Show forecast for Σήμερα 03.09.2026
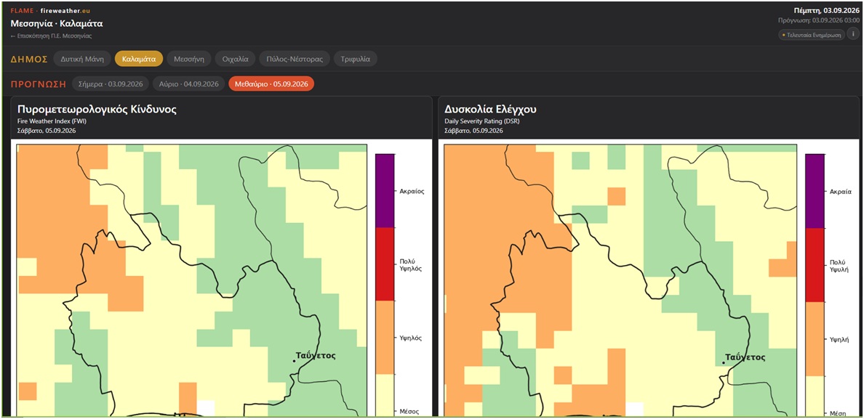The width and height of the screenshot is (864, 419). [x=111, y=84]
